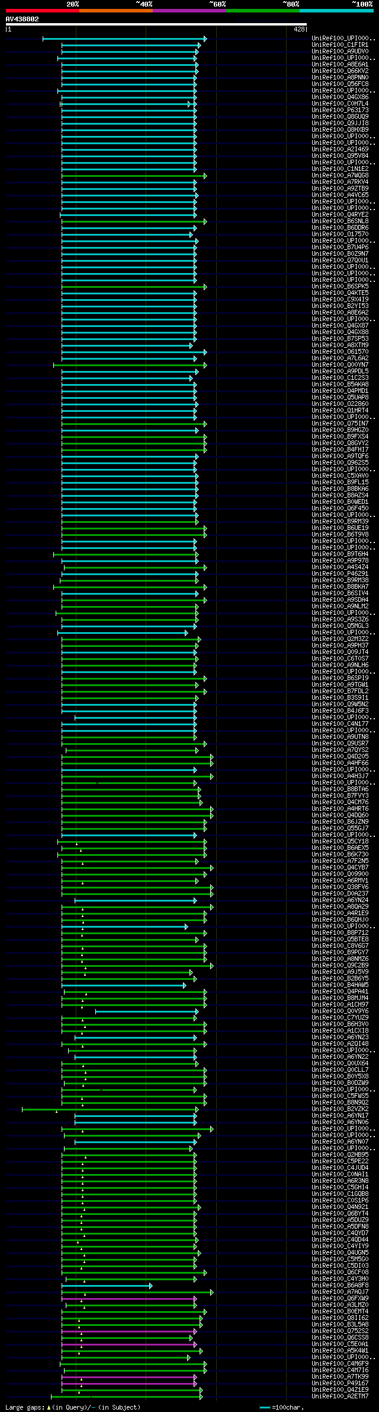Select the UniRef100_Q8GUQ9 label
The image size is (379, 1412).
(340, 116)
